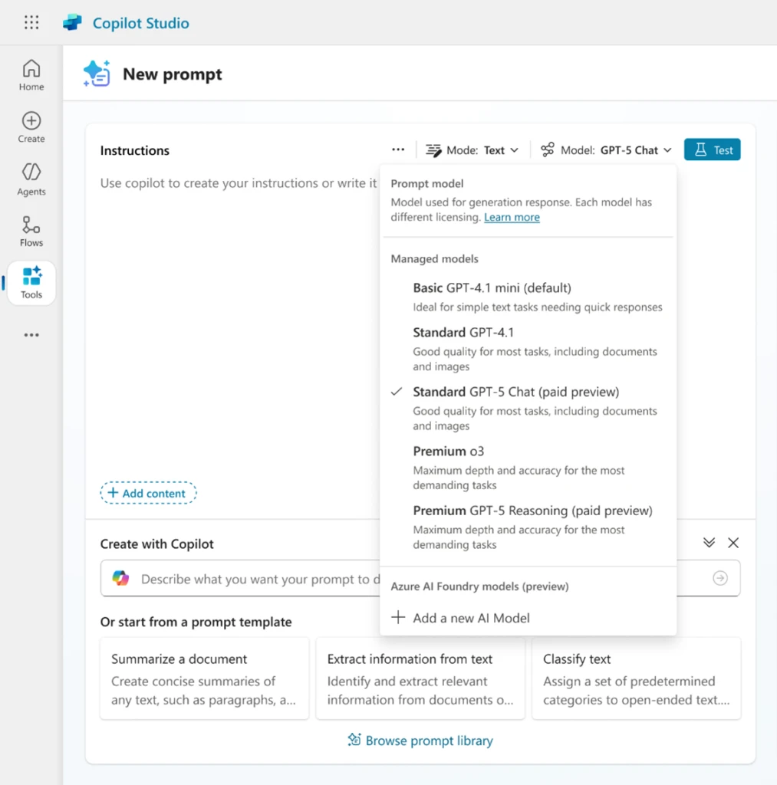Open the Learn more link

click(x=512, y=217)
